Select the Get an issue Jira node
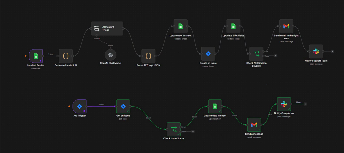The height and width of the screenshot is (153, 344). tap(123, 106)
